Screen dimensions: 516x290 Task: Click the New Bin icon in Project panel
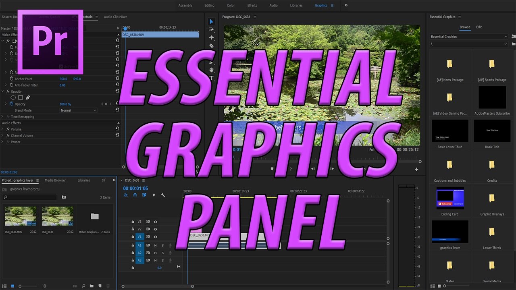click(x=92, y=286)
